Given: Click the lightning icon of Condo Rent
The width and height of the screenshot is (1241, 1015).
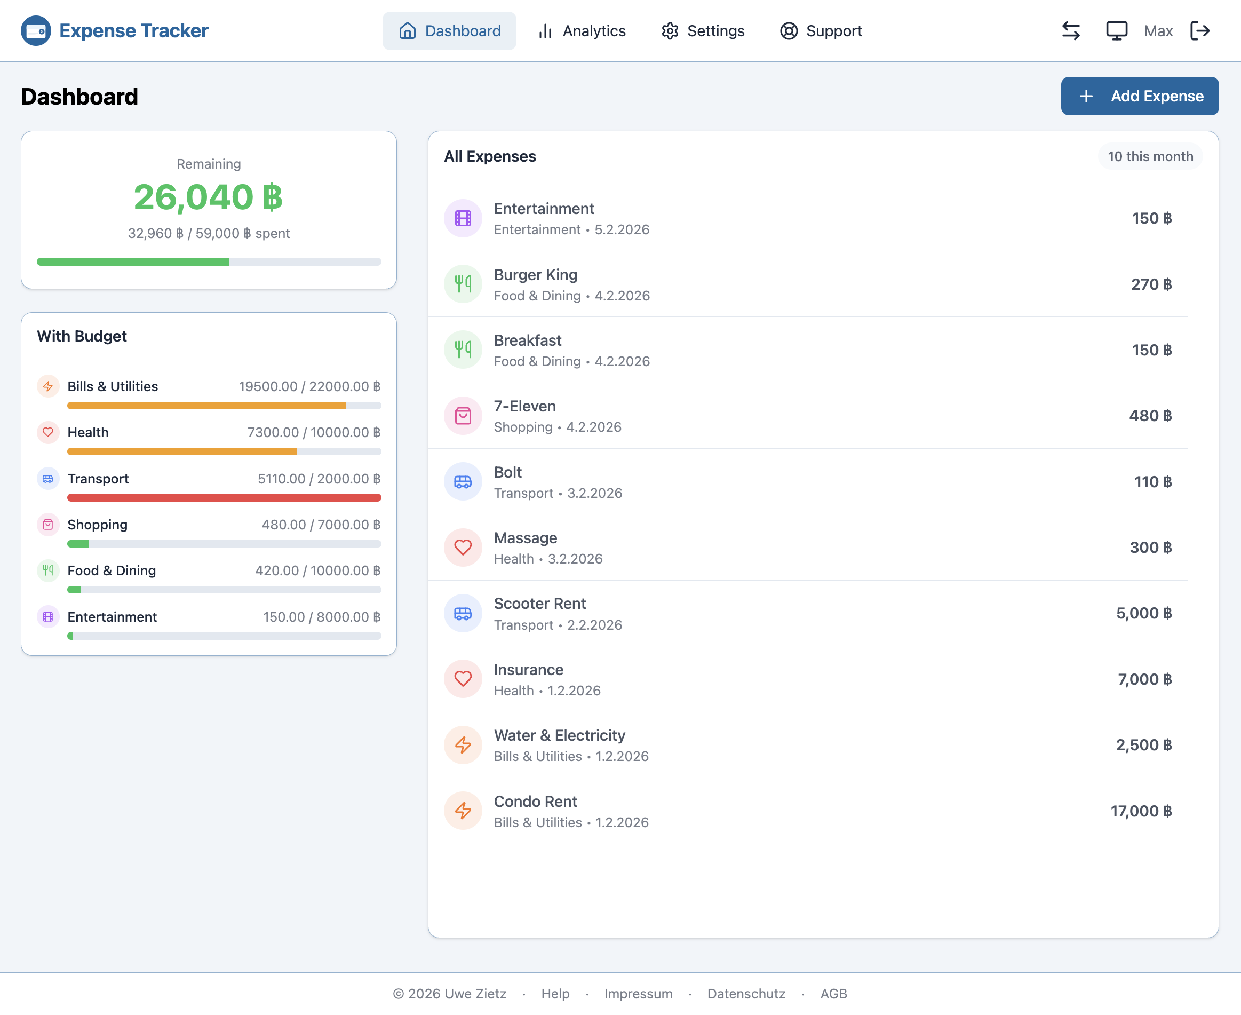Looking at the screenshot, I should pyautogui.click(x=463, y=811).
